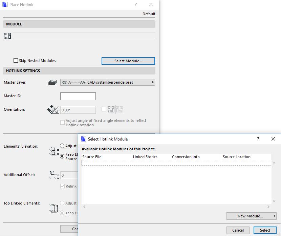
Task: Click the Orientation angle input field
Action: 78,110
